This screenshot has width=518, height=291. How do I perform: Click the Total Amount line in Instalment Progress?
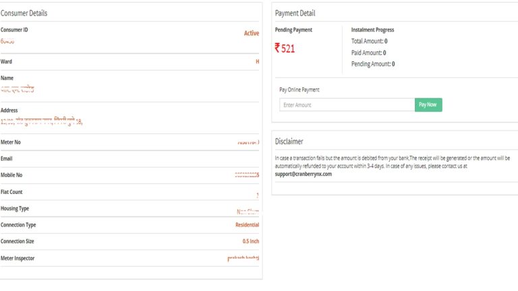tap(369, 41)
